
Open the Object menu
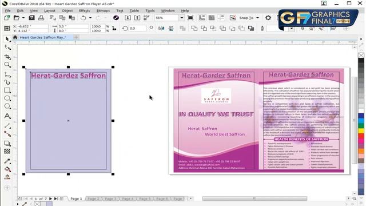point(67,10)
